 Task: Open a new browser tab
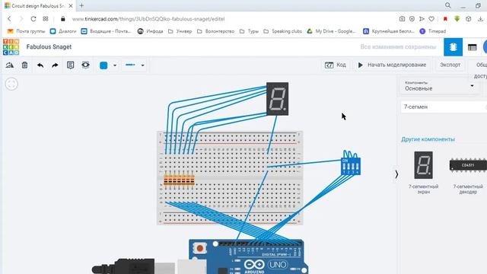81,5
